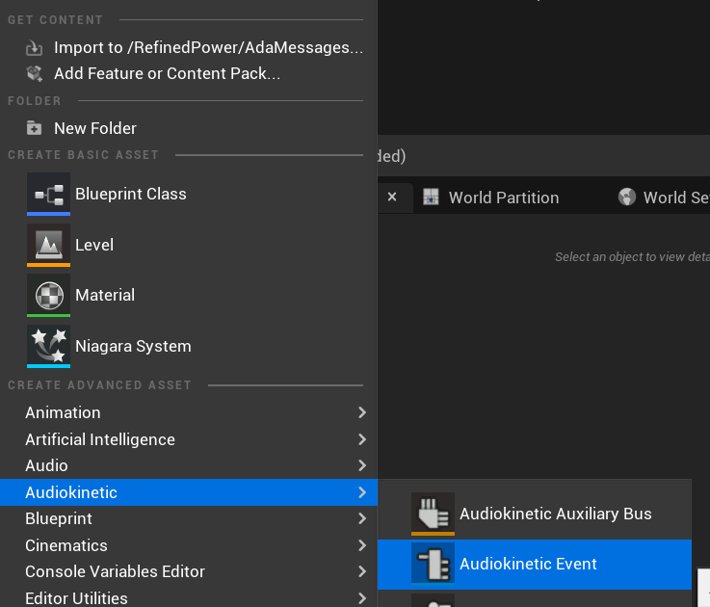Click the Blueprint Class icon
The image size is (710, 607).
click(48, 194)
